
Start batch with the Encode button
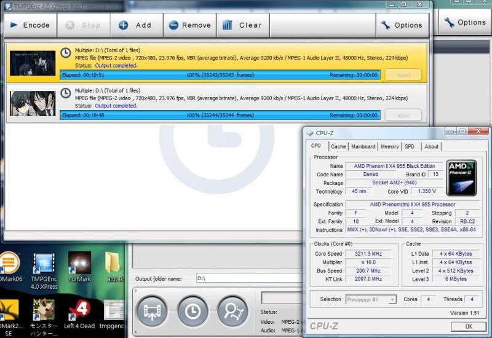[30, 25]
